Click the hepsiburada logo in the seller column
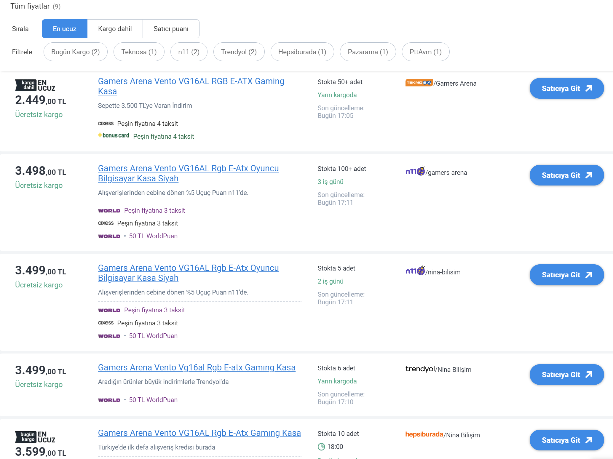 424,434
